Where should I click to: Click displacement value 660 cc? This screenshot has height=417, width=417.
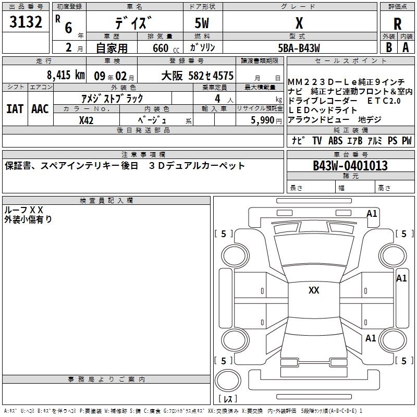[166, 48]
